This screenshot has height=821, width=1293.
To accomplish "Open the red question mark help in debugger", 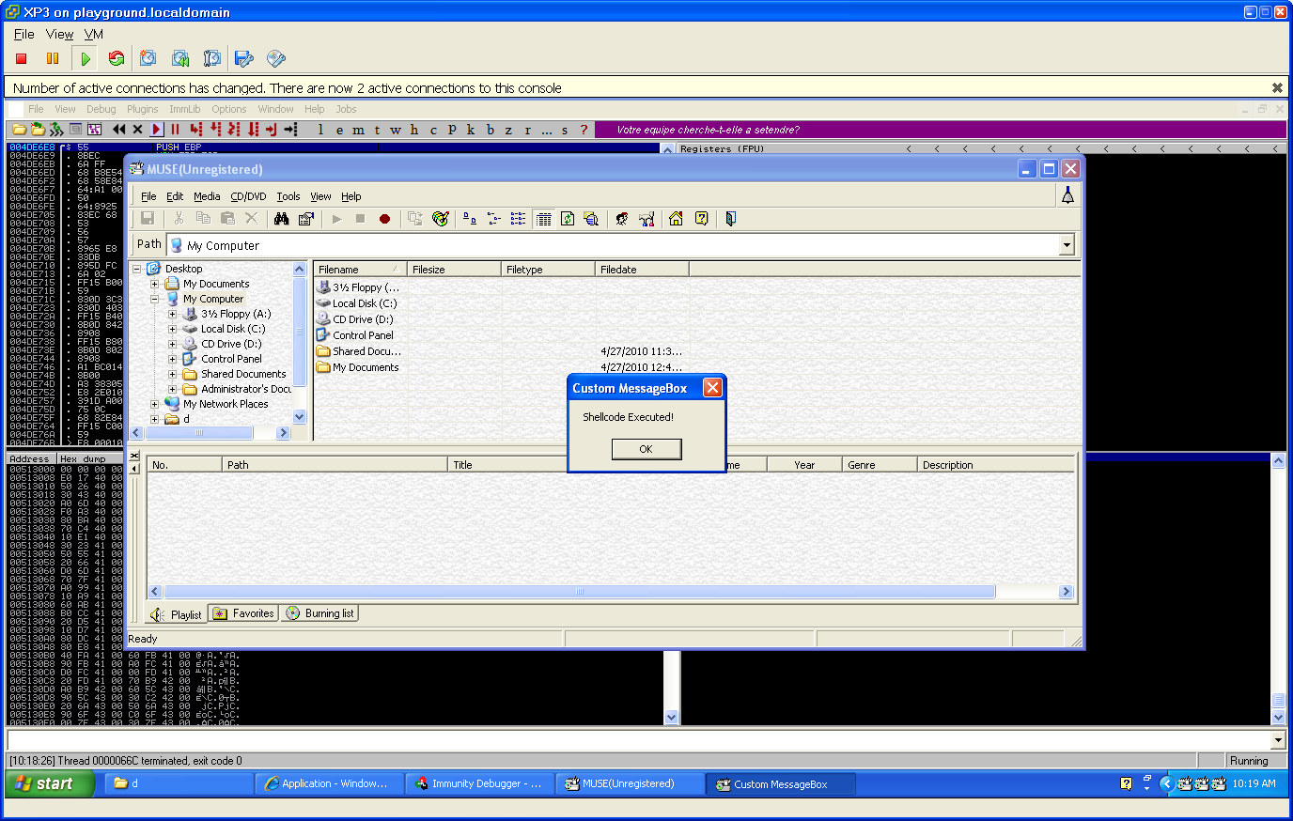I will (584, 130).
